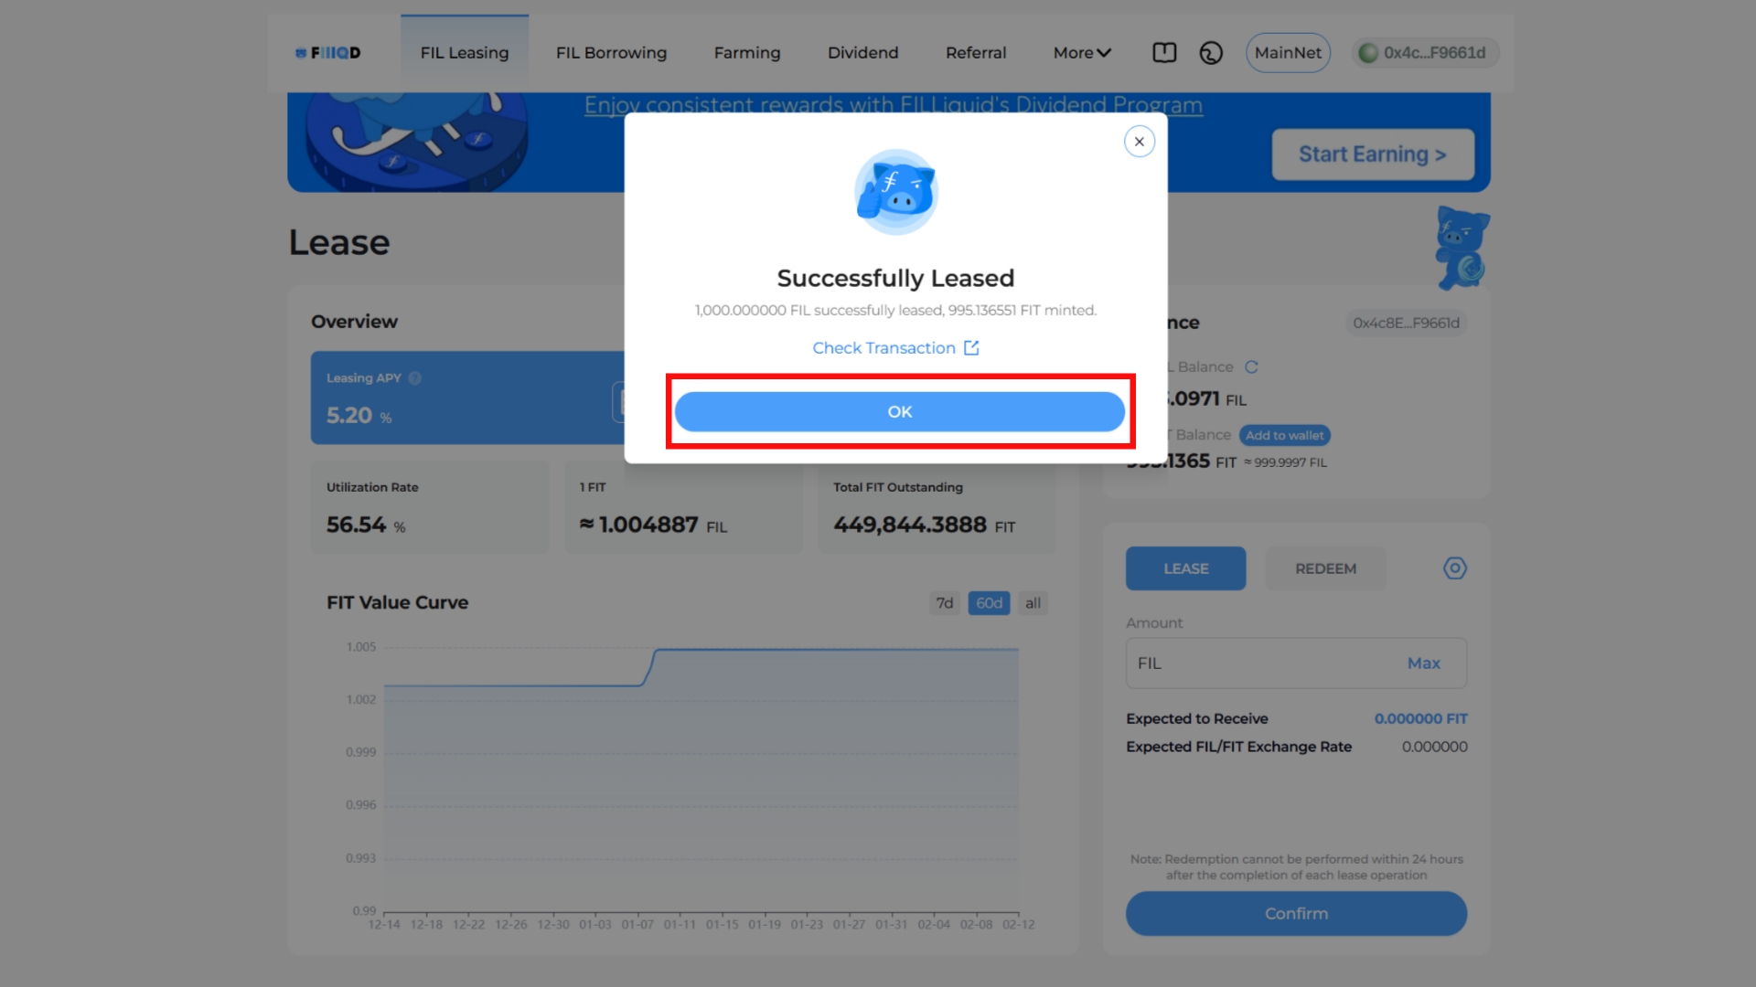The width and height of the screenshot is (1756, 987).
Task: Click the Leasing APY info icon
Action: coord(415,378)
